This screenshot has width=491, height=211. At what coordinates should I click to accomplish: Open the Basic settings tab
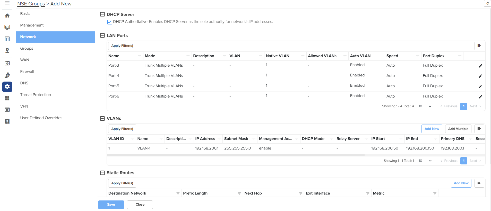click(x=55, y=14)
